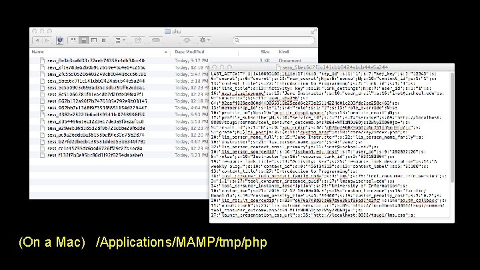Enter full screen using the Finder window corner arrows
The image size is (480, 270).
pos(314,31)
